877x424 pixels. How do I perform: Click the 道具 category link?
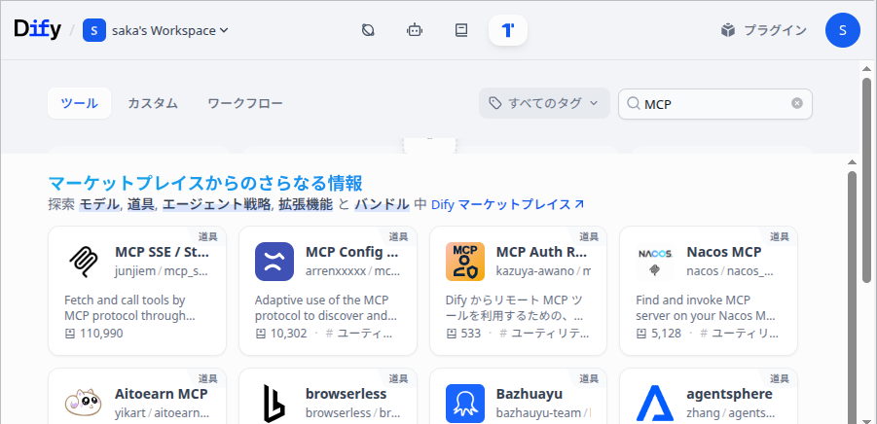[x=140, y=204]
